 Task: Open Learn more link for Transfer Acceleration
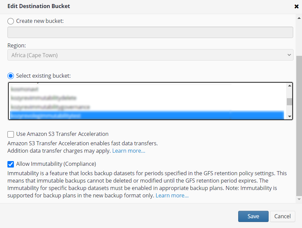[x=129, y=151]
